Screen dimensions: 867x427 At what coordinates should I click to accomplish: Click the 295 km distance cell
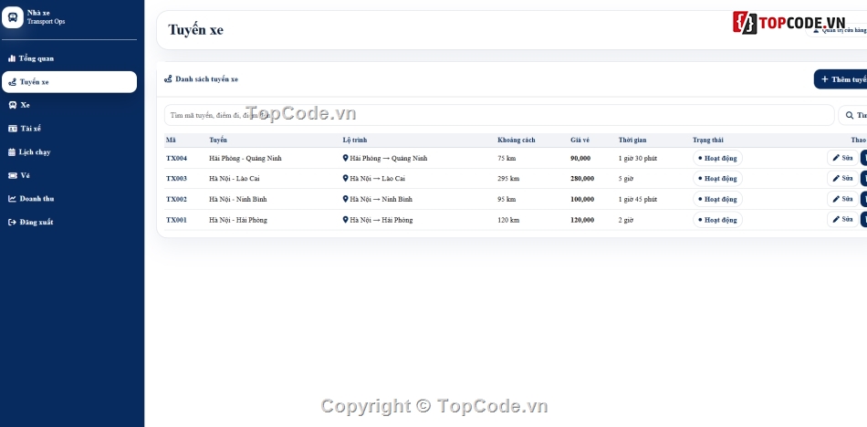click(x=508, y=179)
